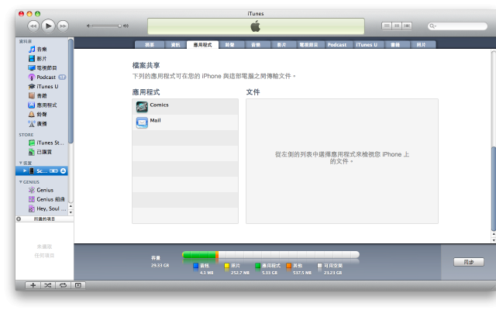
Task: Open the 音樂 device tab
Action: point(256,45)
